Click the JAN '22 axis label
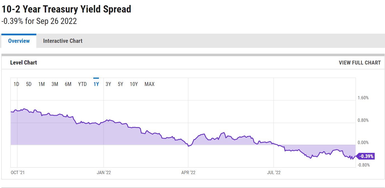The height and width of the screenshot is (188, 385). point(104,172)
